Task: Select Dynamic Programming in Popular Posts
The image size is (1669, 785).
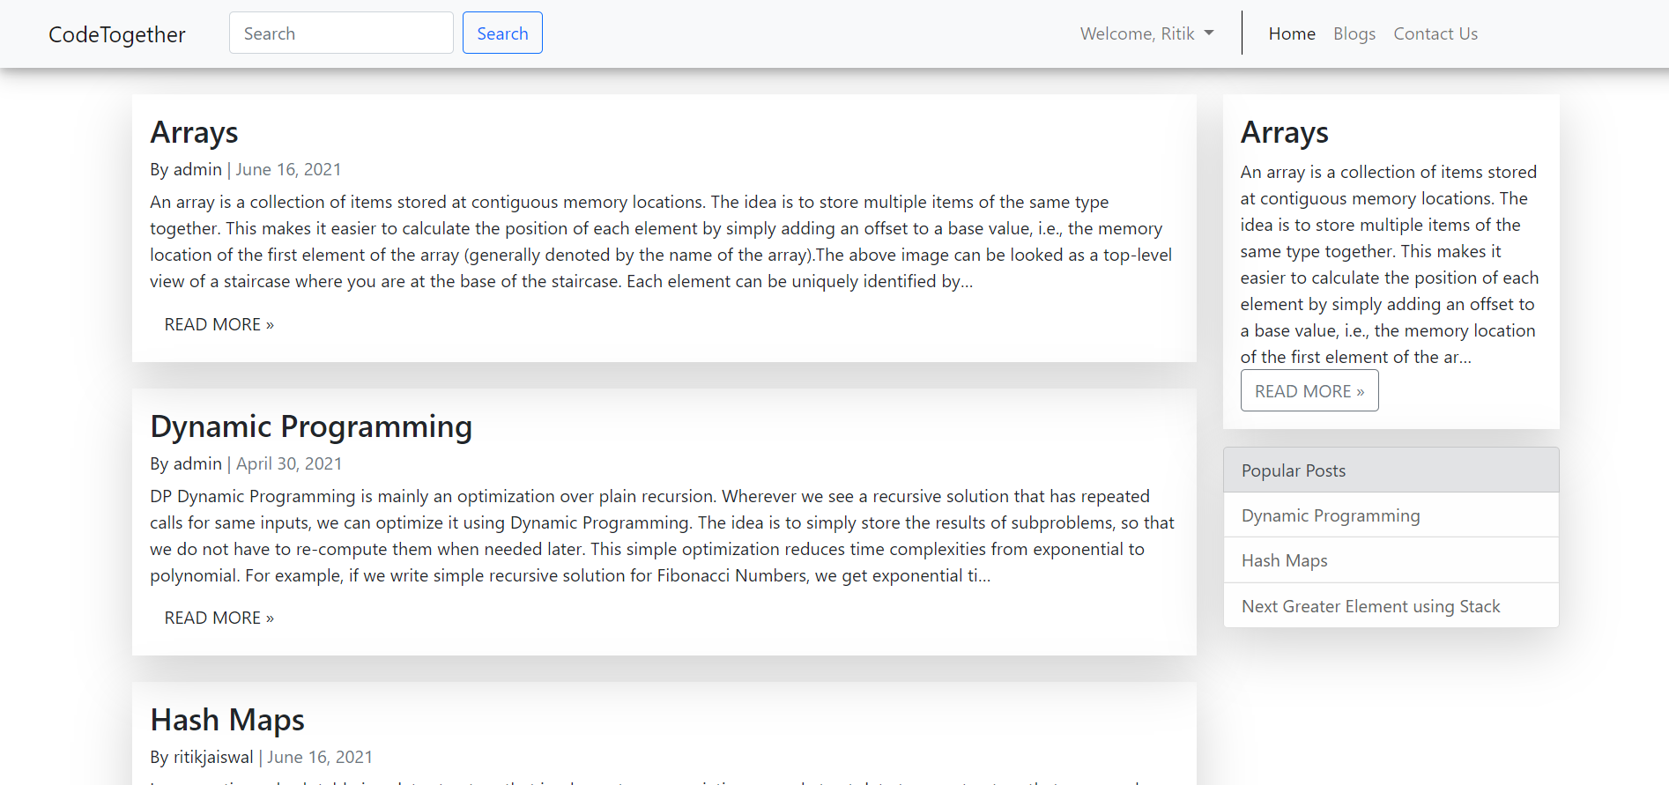Action: 1330,515
